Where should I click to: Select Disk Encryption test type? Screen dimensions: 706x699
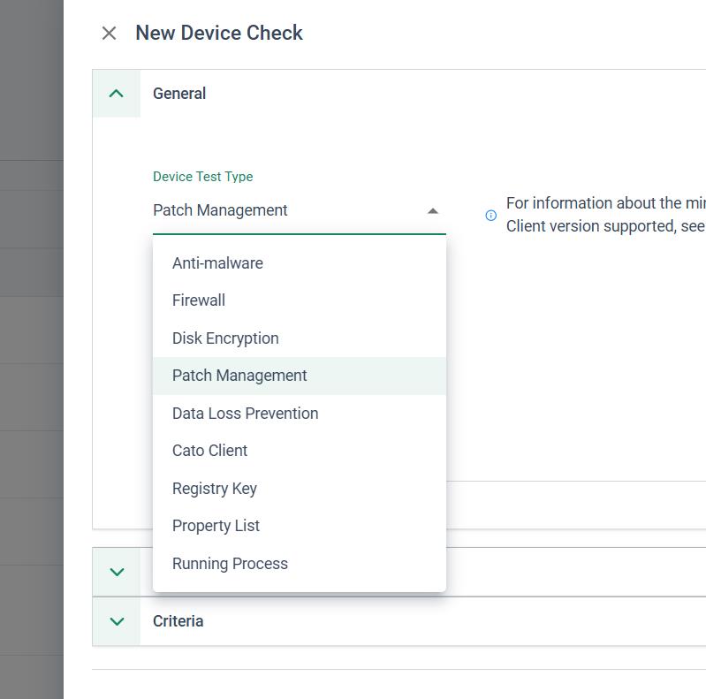tap(225, 338)
